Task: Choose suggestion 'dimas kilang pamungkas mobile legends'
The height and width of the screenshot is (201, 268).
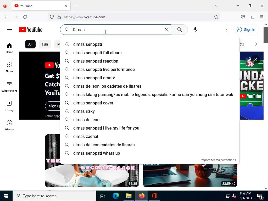Action: click(150, 94)
